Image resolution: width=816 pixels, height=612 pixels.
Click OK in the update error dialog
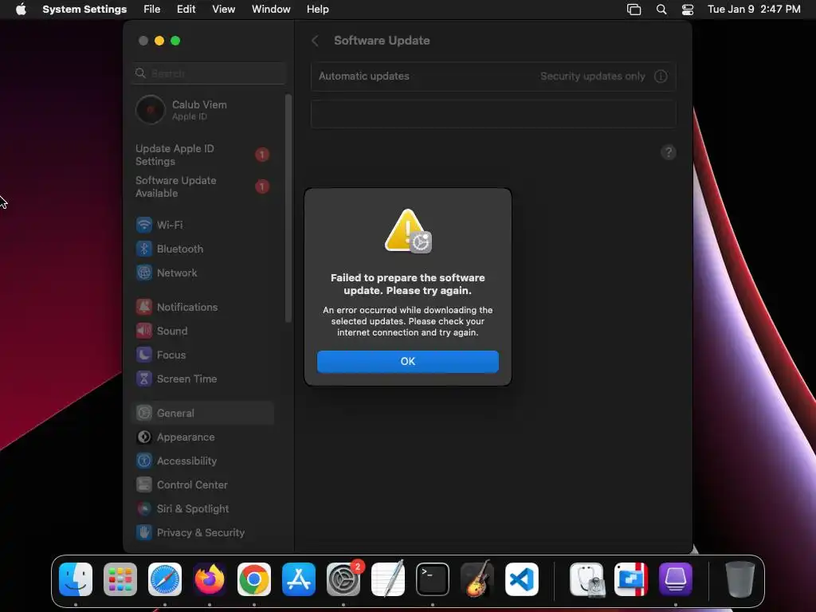point(407,361)
